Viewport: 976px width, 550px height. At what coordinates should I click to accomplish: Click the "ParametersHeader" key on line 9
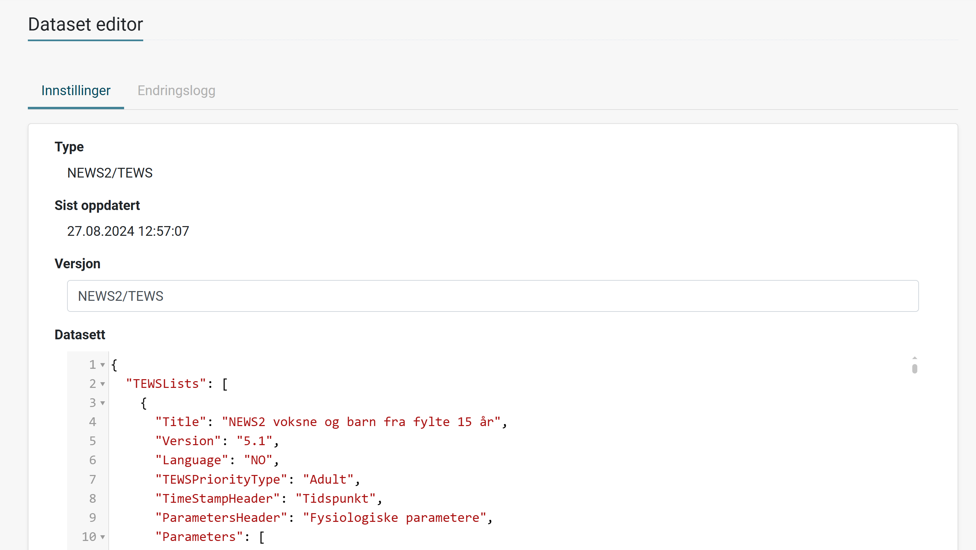coord(221,518)
